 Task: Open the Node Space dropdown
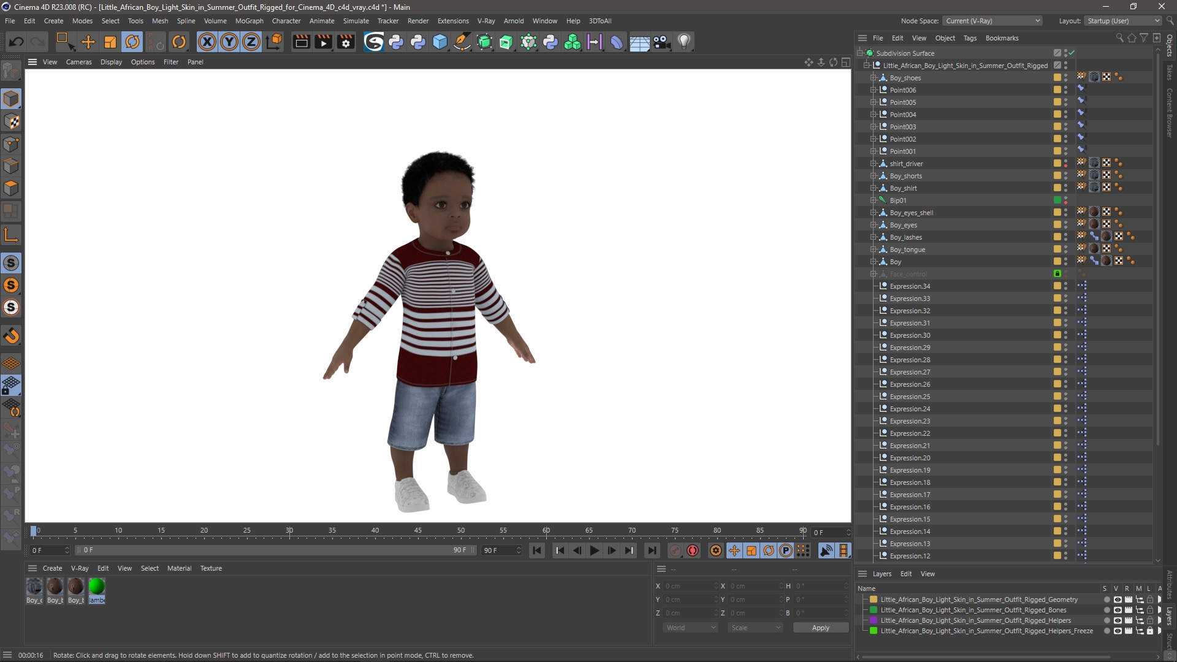(991, 21)
